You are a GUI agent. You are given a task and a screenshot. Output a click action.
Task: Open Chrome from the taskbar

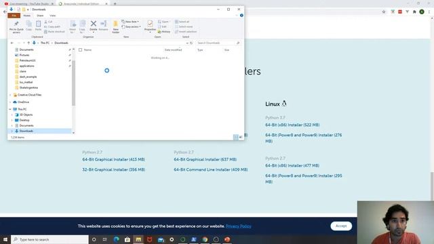click(205, 239)
